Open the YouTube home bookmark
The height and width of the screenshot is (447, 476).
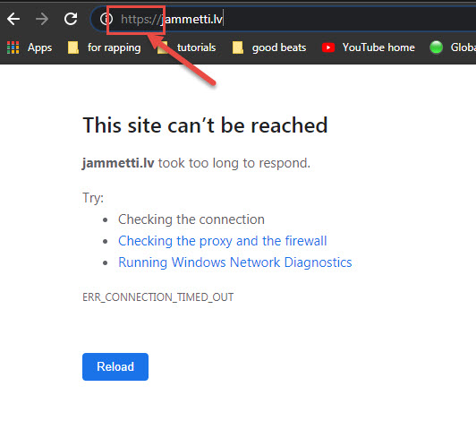(369, 47)
